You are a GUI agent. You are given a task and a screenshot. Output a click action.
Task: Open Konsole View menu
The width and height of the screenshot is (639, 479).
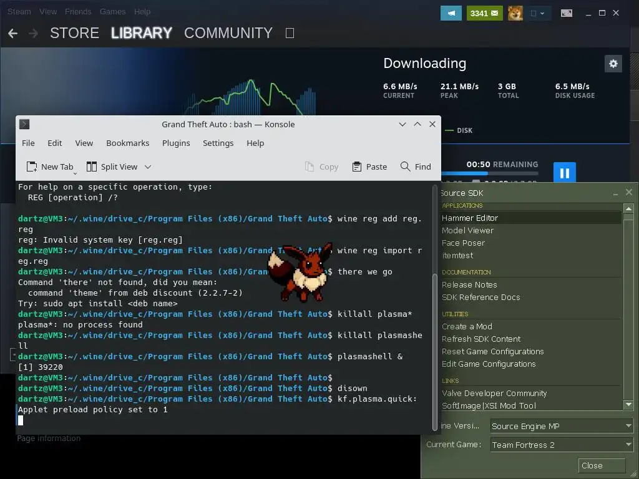coord(84,143)
